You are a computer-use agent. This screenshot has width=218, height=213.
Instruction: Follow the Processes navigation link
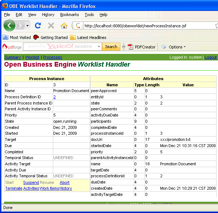click(52, 57)
